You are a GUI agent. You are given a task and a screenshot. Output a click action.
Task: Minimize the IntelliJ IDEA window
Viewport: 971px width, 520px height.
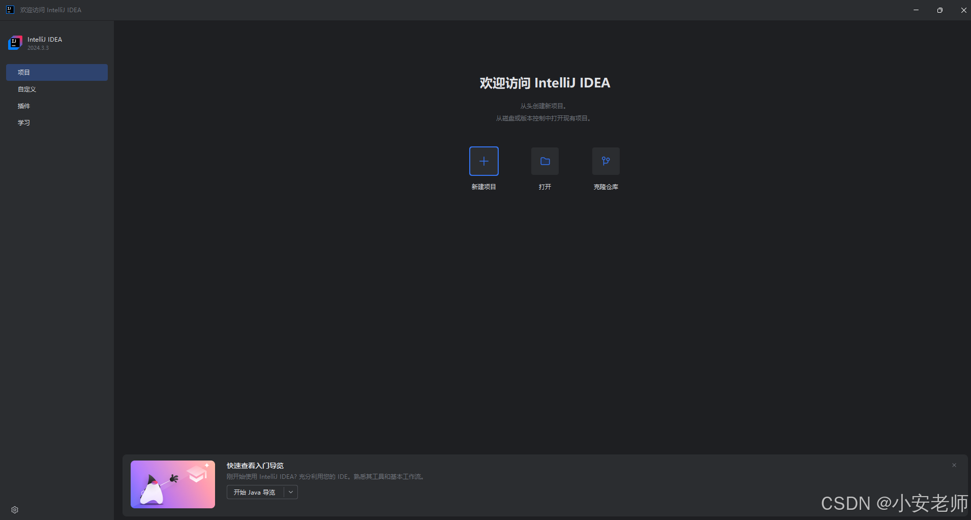(916, 10)
